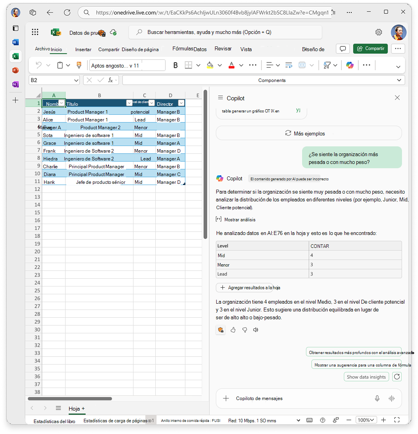The image size is (418, 434).
Task: Click the plus icon in Copilot message box
Action: click(226, 398)
